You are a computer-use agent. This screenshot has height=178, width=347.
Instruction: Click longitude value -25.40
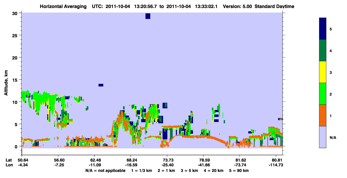coord(167,165)
